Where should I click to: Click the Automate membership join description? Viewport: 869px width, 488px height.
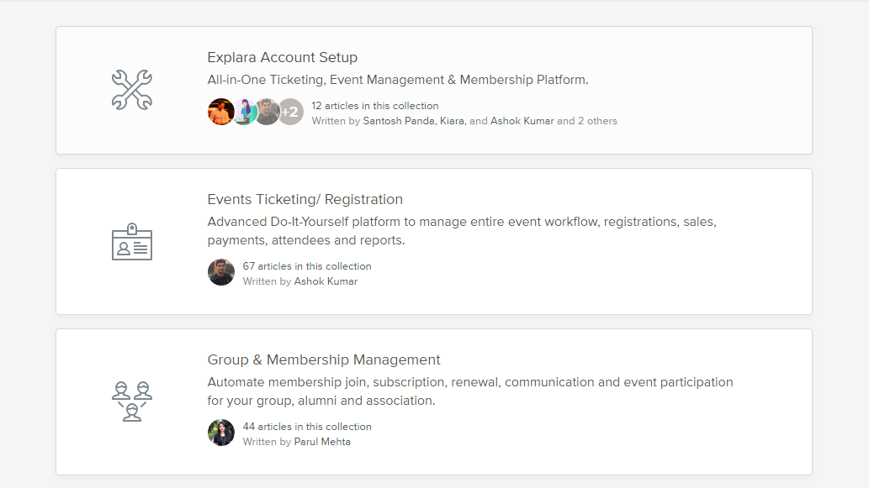470,391
